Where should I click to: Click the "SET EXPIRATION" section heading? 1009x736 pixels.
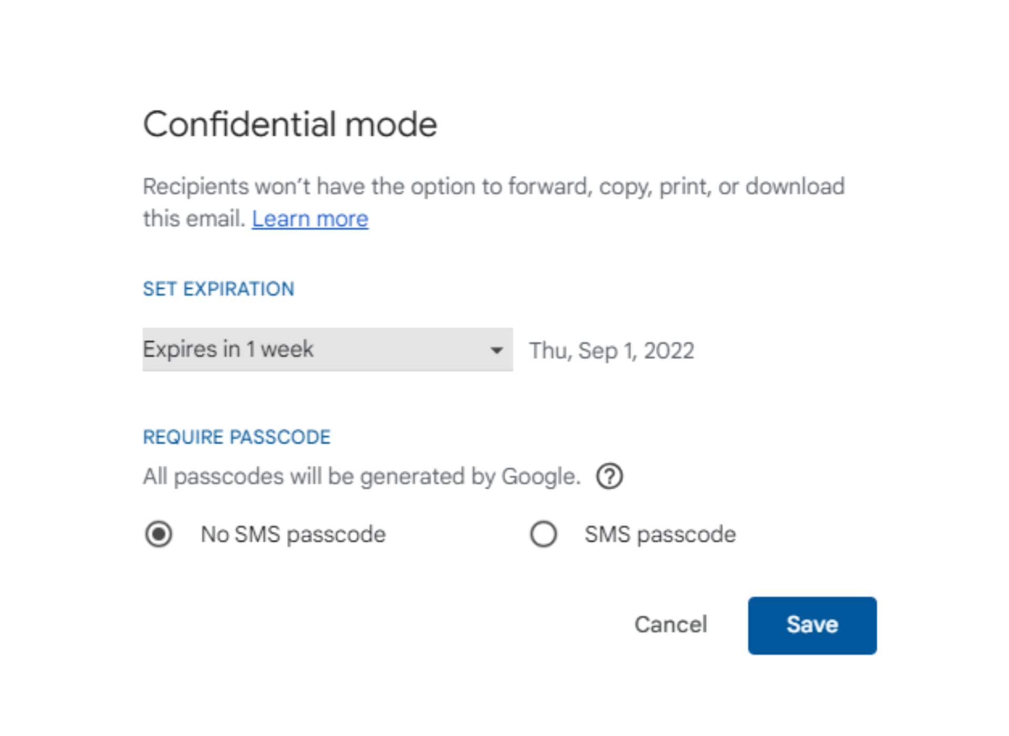219,289
